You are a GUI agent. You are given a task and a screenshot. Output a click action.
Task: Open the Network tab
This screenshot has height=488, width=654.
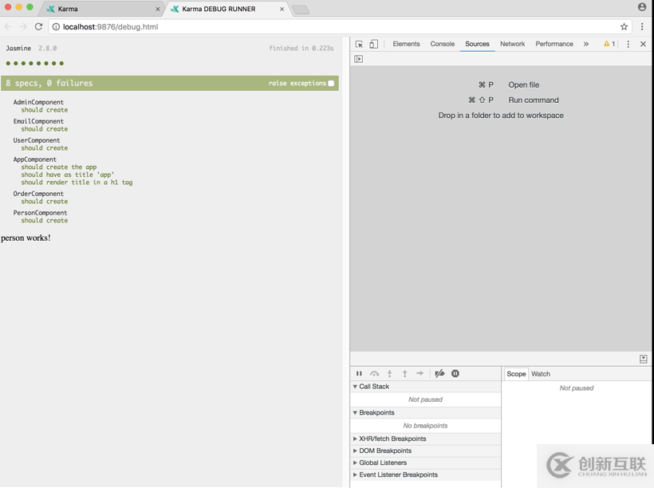[513, 44]
